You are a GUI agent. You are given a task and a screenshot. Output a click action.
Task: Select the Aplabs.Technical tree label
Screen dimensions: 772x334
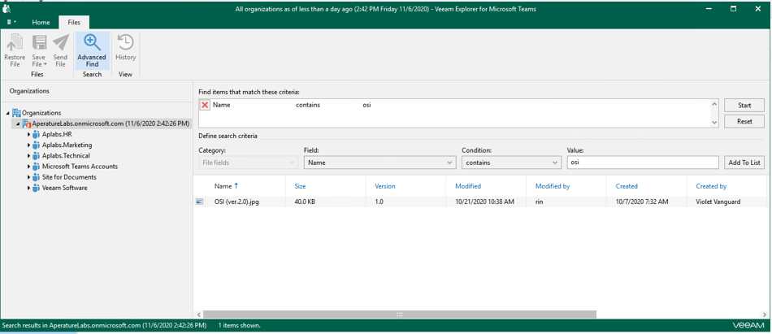66,156
